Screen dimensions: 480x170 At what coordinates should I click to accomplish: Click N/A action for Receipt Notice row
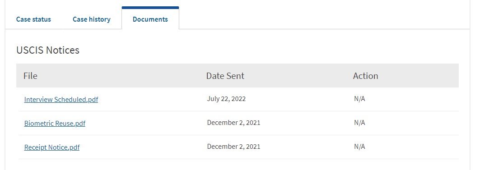click(x=359, y=147)
